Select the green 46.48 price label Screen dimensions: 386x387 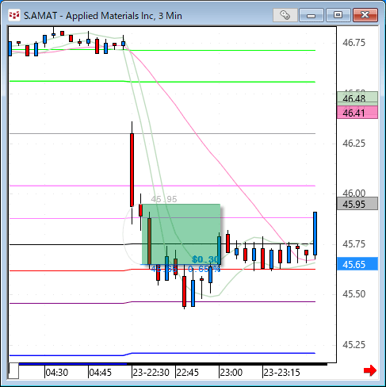(357, 98)
